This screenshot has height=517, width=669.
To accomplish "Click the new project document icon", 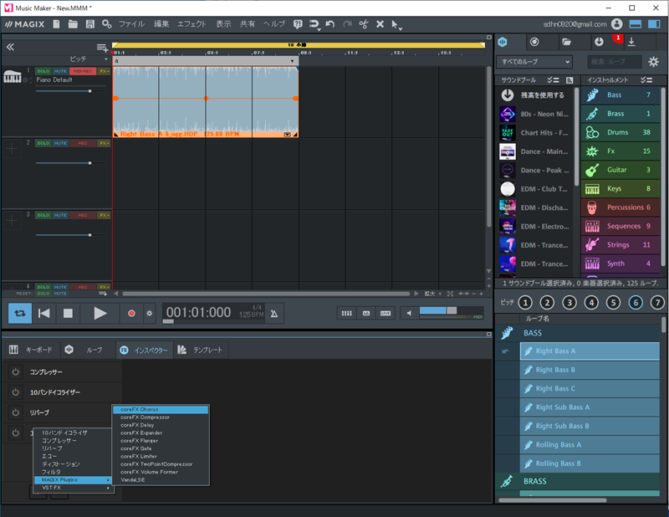I will (56, 24).
